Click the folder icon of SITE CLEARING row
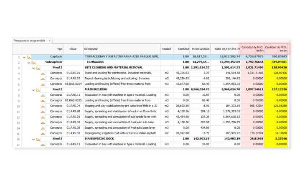Screen dimensions: 300x178 pos(38,68)
